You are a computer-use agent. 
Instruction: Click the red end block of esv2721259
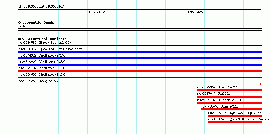point(261,84)
